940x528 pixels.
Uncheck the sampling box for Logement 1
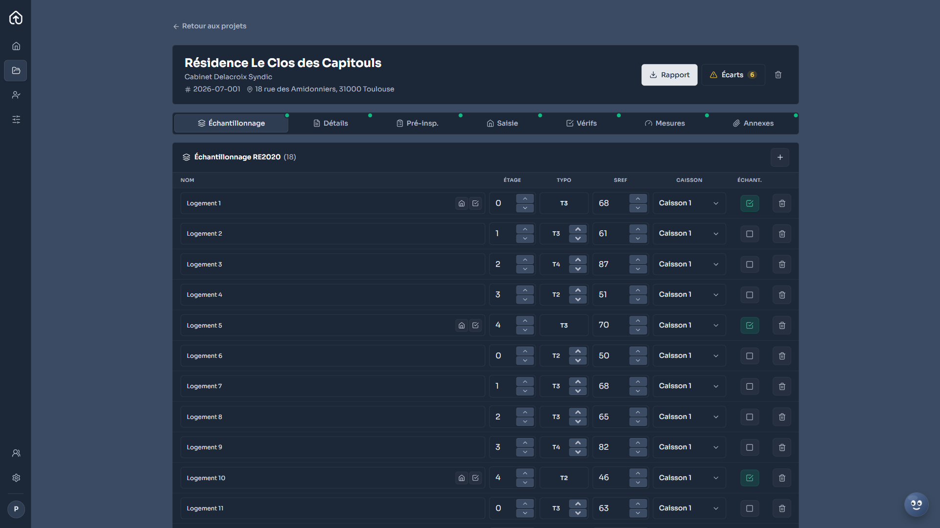coord(750,203)
